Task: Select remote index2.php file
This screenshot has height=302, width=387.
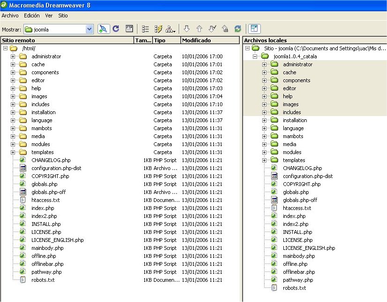Action: click(44, 216)
